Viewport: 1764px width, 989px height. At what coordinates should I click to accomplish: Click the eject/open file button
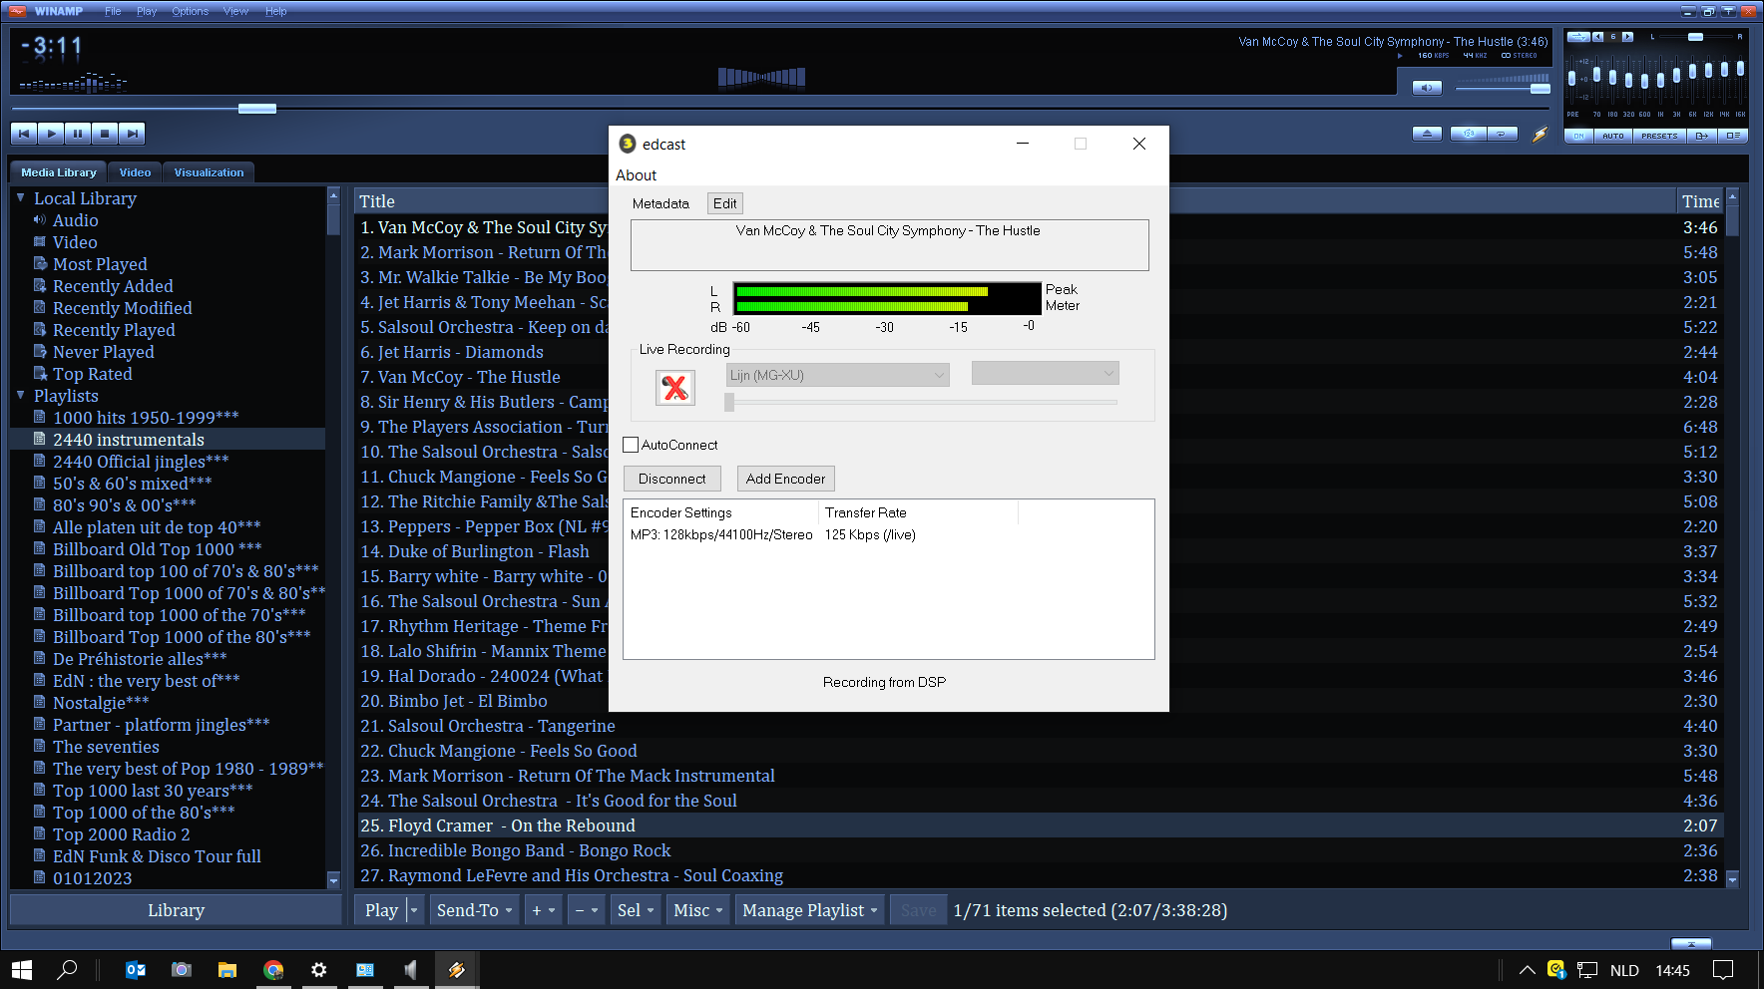[x=1427, y=134]
